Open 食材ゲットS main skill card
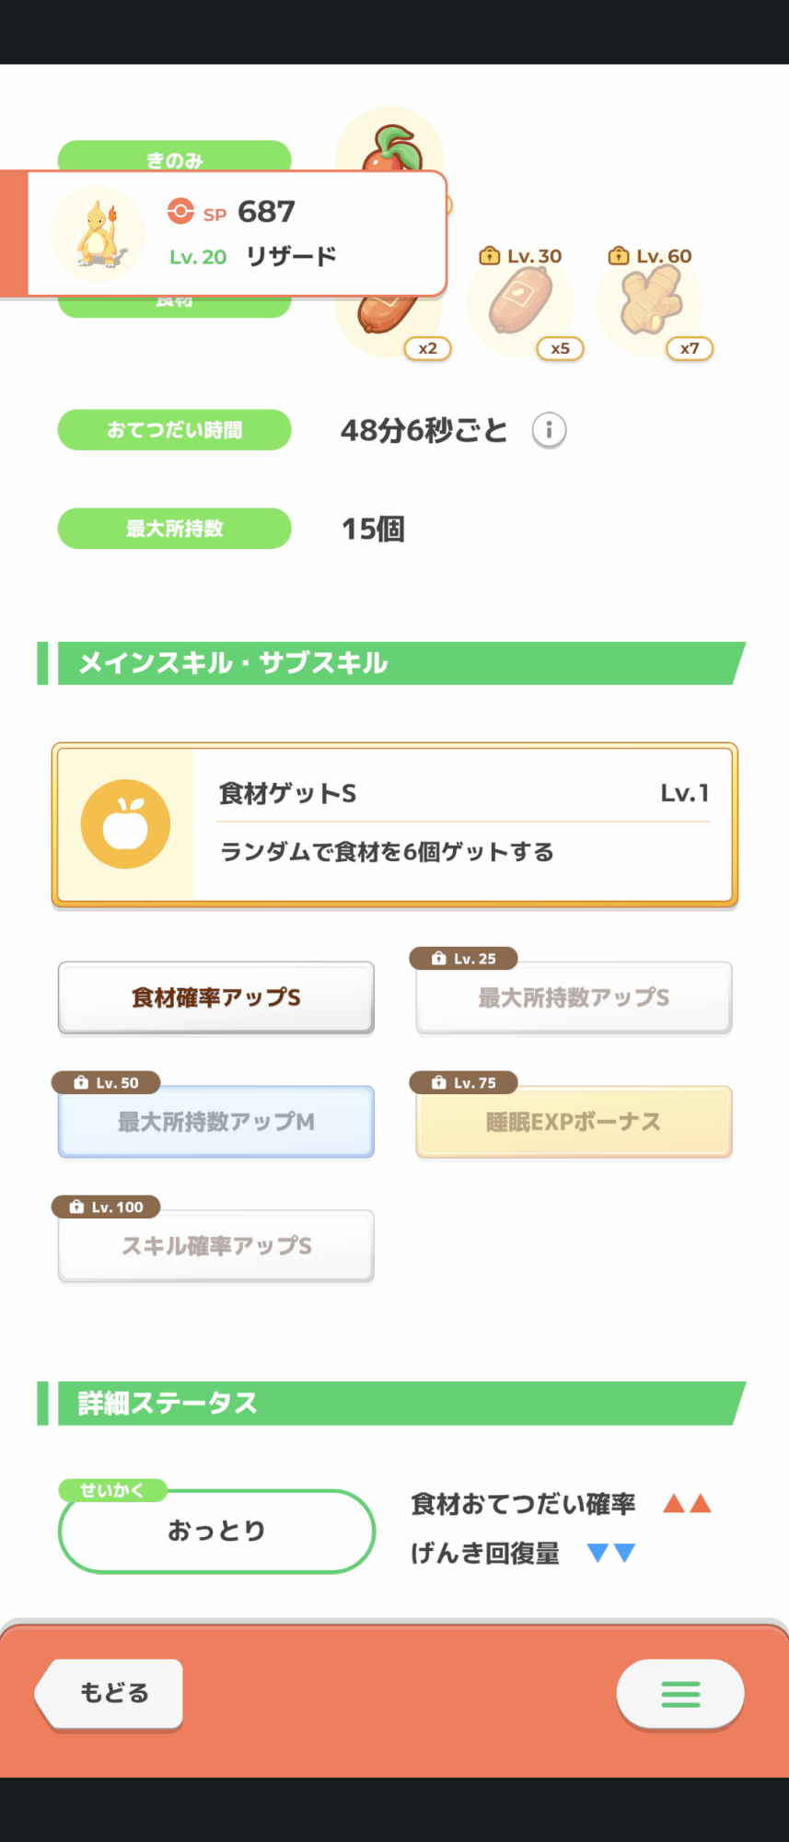The width and height of the screenshot is (789, 1842). 395,824
